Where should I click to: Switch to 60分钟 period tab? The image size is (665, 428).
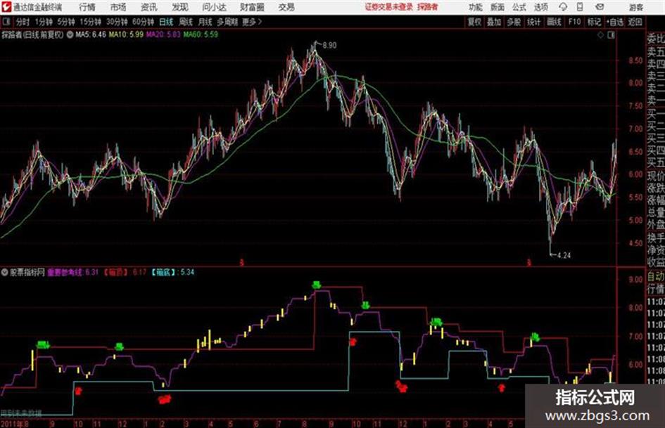point(143,22)
